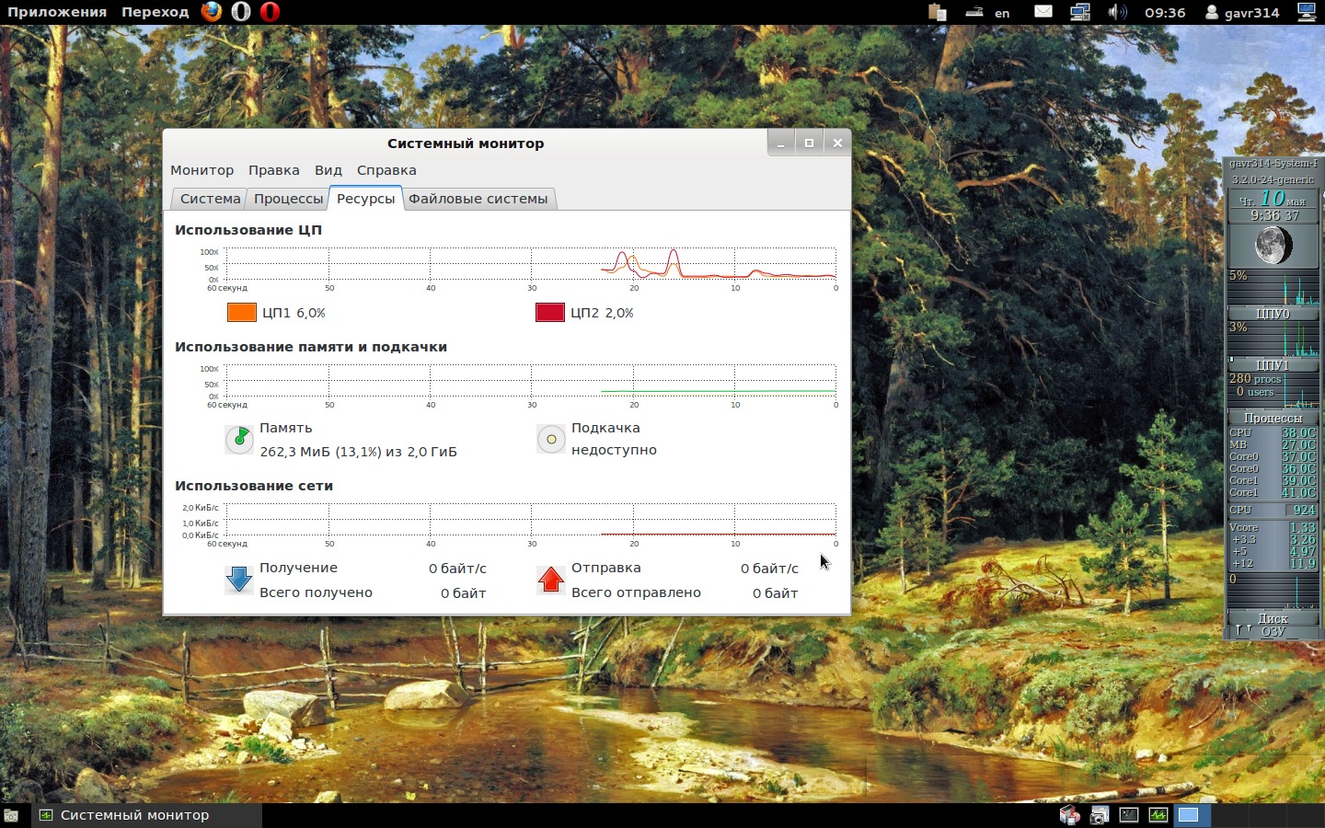Click the Системный монитор taskbar button
Image resolution: width=1325 pixels, height=828 pixels.
click(x=147, y=815)
